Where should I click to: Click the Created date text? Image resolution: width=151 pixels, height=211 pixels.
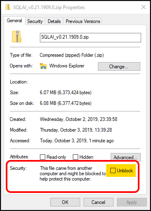[x=79, y=119]
